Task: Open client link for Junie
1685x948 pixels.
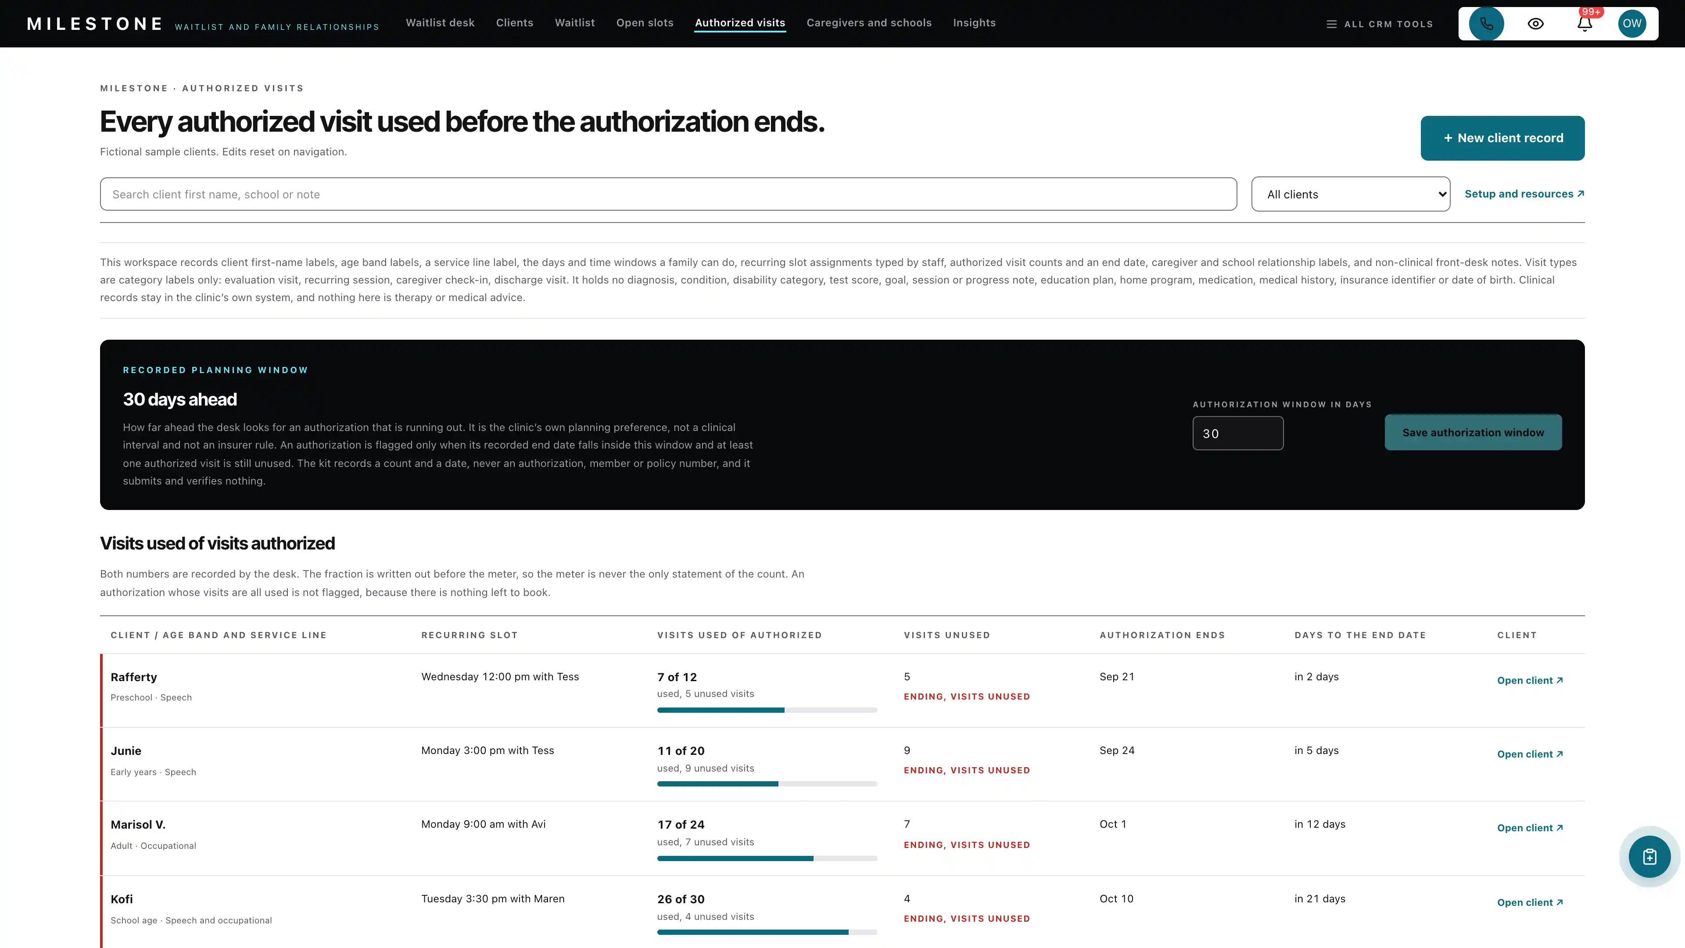Action: pos(1530,754)
